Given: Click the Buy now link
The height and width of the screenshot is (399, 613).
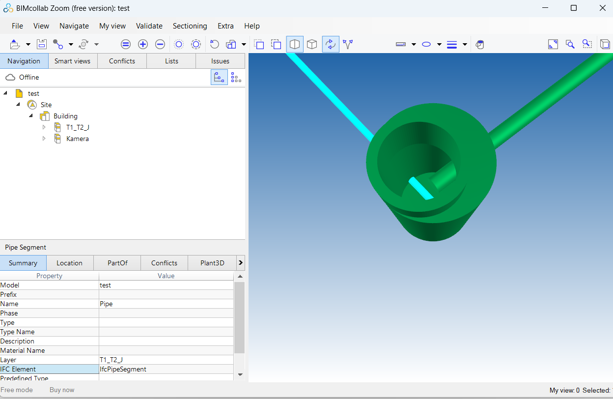Looking at the screenshot, I should point(62,390).
